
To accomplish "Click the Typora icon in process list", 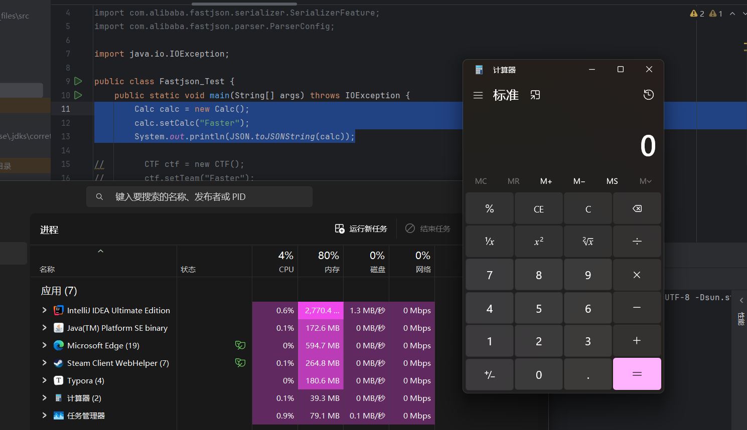I will [59, 380].
